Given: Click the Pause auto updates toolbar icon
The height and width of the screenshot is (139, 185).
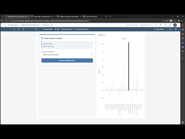Looking at the screenshot, I should pos(23,29).
